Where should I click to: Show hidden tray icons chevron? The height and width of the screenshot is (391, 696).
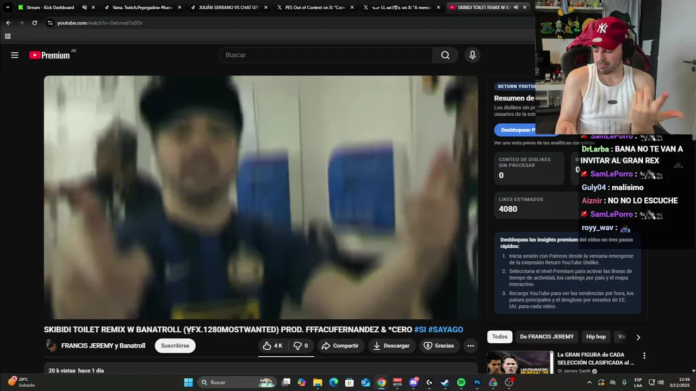coord(589,382)
